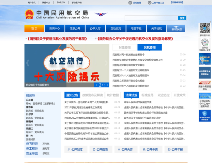Open 互动交流 nav menu
The height and width of the screenshot is (163, 212).
[116, 28]
